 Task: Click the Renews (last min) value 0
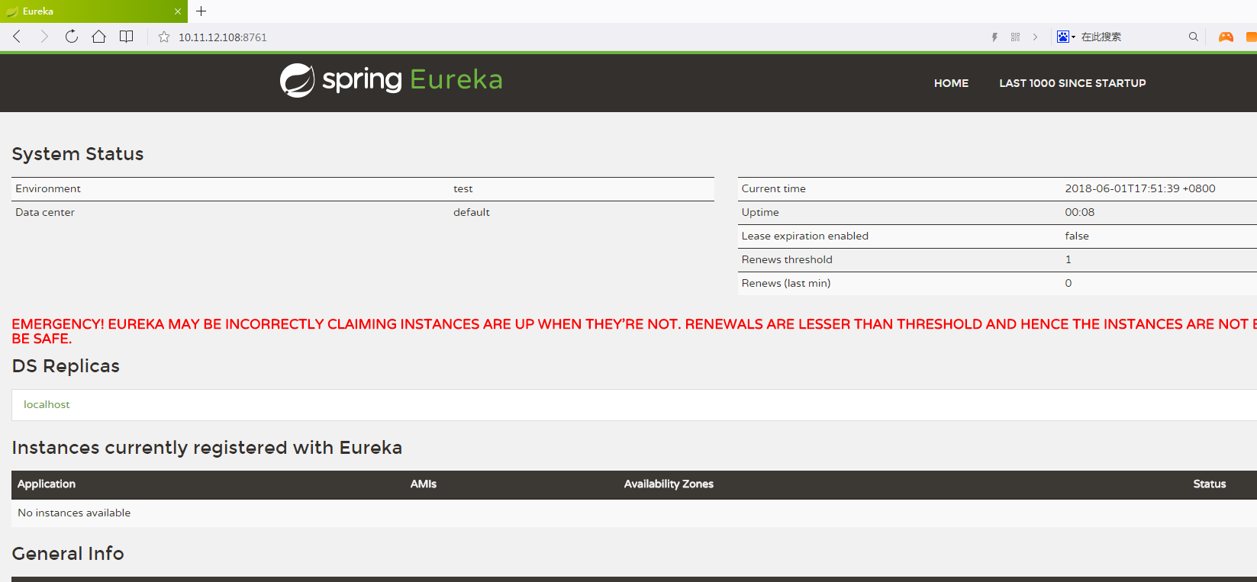(x=1068, y=283)
